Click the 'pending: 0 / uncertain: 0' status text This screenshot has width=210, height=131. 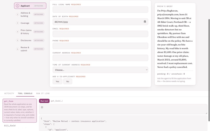(x=171, y=74)
